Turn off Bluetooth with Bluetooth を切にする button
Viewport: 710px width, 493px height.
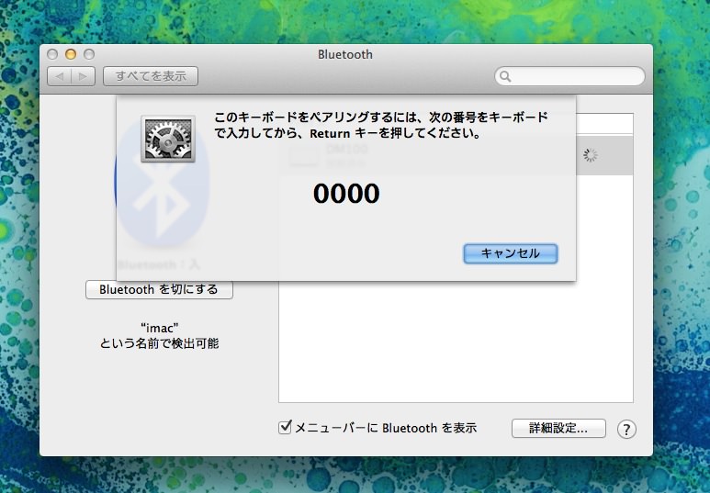pos(160,289)
